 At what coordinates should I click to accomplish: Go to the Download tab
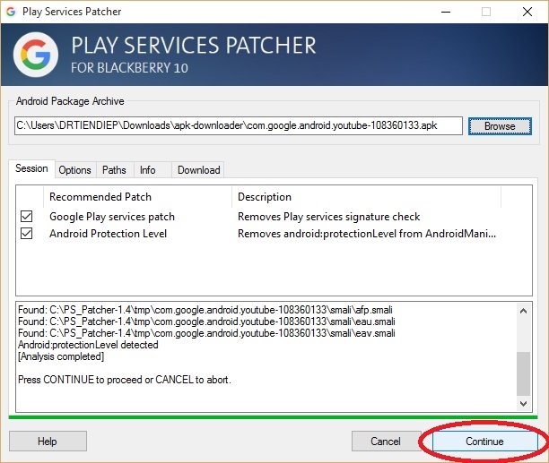tap(198, 170)
